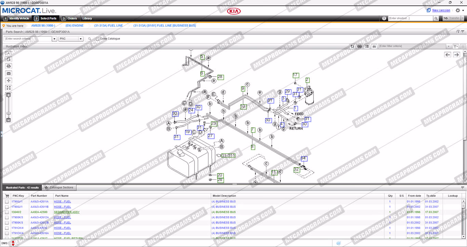Open the settings gear menu

pyautogui.click(x=458, y=10)
